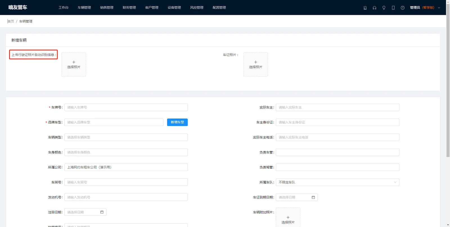Focus the 车架号 input field
The height and width of the screenshot is (227, 450).
point(126,182)
